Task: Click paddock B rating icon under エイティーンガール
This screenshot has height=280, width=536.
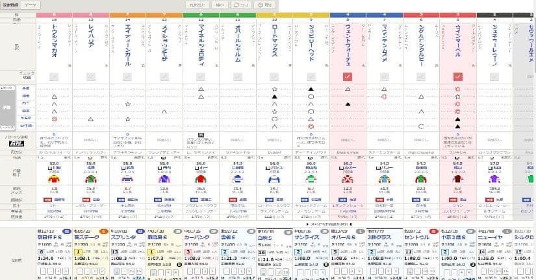Action: tap(127, 134)
